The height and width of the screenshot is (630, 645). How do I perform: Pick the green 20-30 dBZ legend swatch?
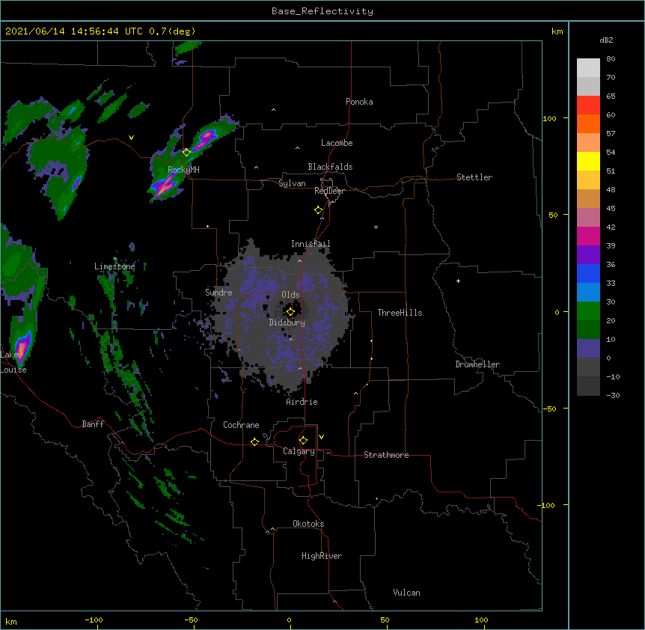tap(588, 311)
